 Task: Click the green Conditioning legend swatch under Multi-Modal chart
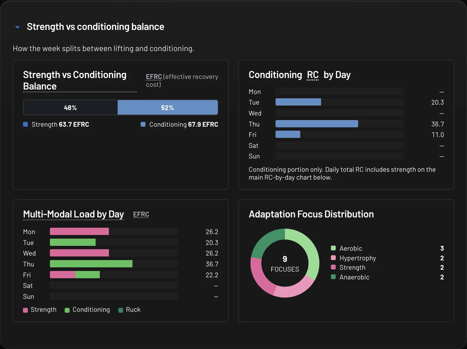(67, 310)
